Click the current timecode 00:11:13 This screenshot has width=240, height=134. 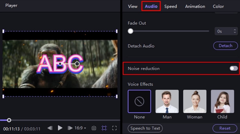click(x=12, y=129)
